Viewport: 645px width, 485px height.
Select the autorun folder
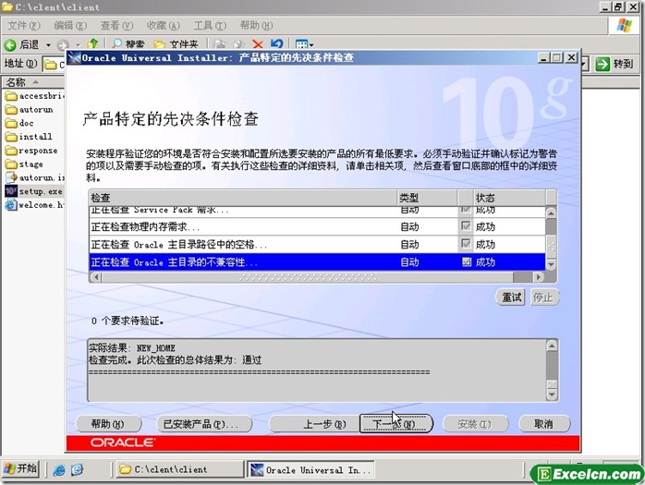30,109
